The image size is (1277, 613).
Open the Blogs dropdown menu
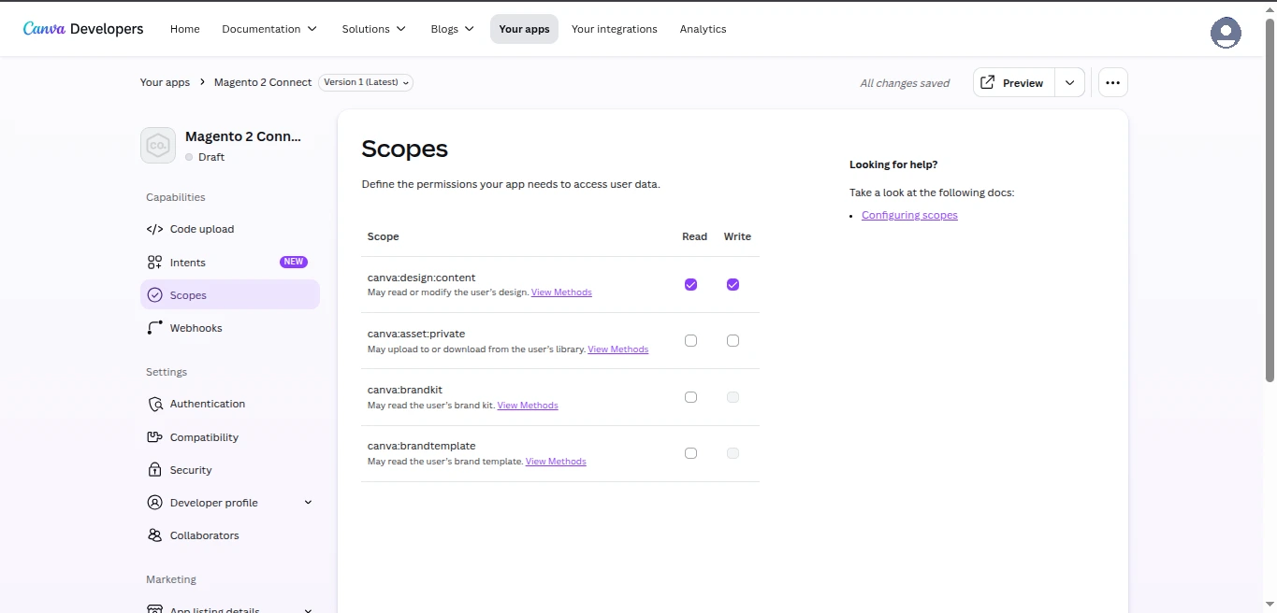[x=453, y=29]
